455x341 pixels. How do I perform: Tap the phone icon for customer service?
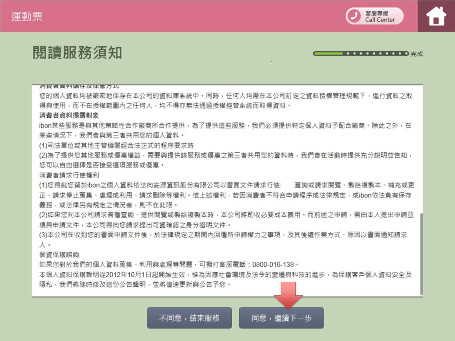[354, 16]
